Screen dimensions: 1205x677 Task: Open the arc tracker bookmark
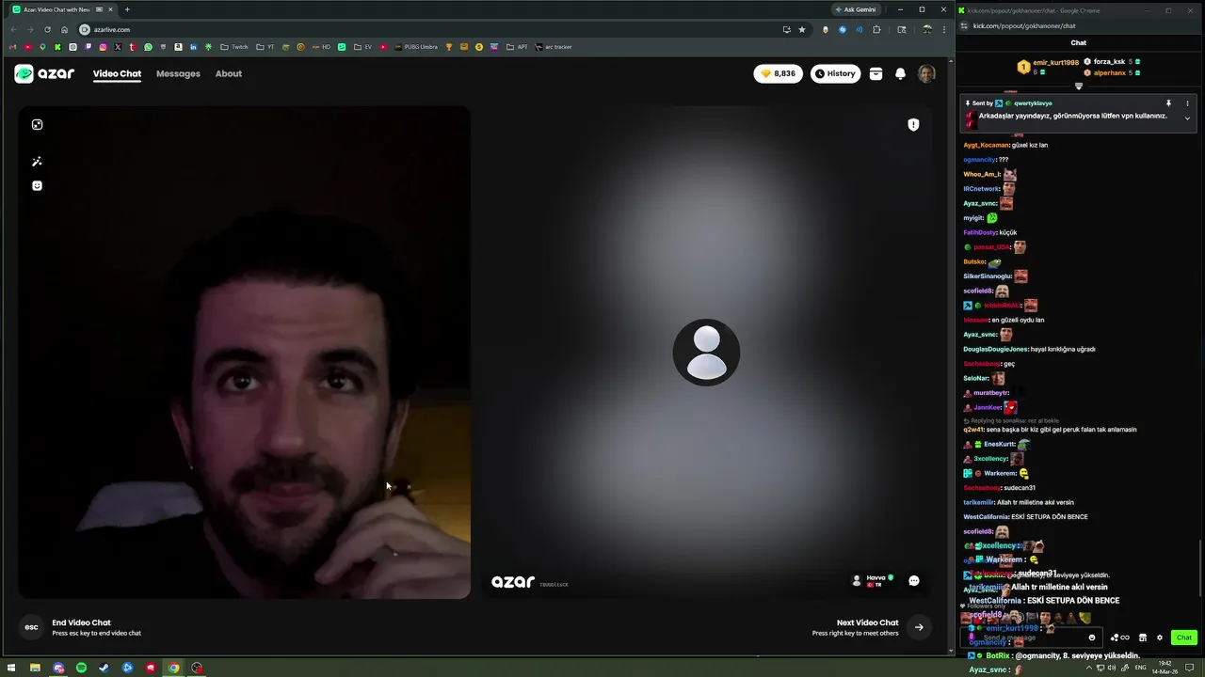point(554,47)
